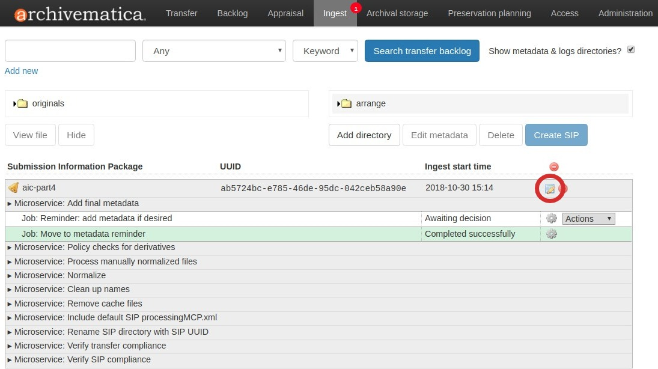The width and height of the screenshot is (658, 369).
Task: Click the red remove icon in aic-part4 row
Action: tap(563, 189)
